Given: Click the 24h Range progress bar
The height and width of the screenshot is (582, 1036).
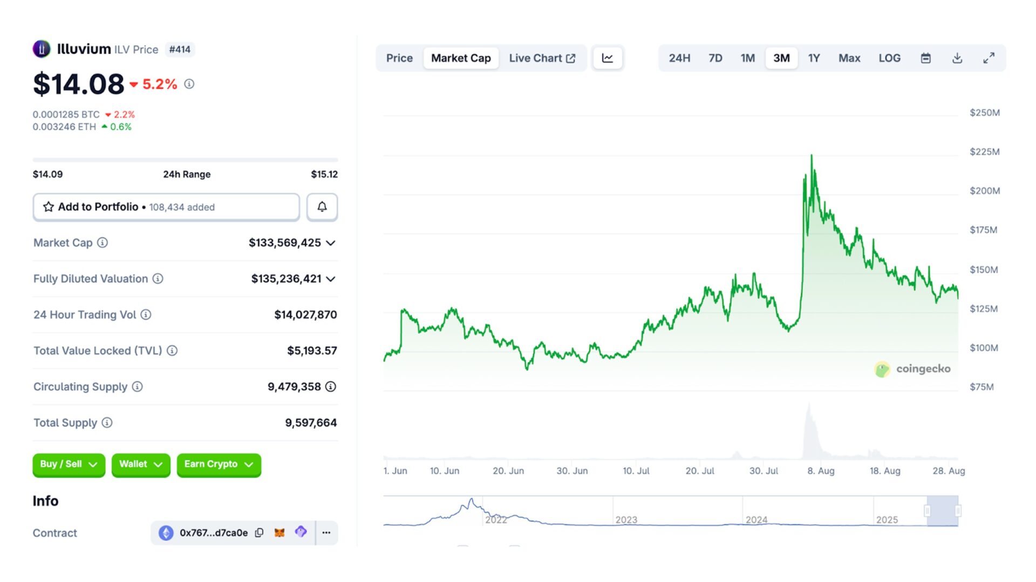Looking at the screenshot, I should click(x=185, y=160).
